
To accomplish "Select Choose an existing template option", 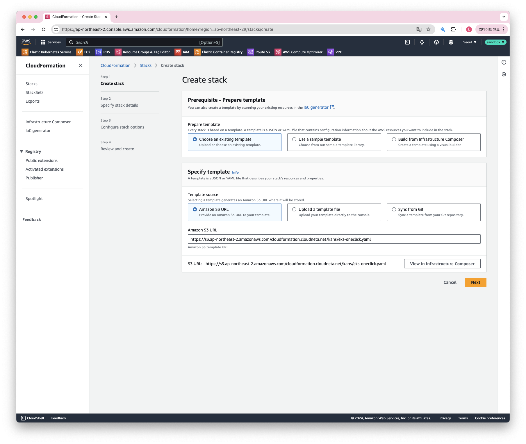I will pyautogui.click(x=235, y=142).
